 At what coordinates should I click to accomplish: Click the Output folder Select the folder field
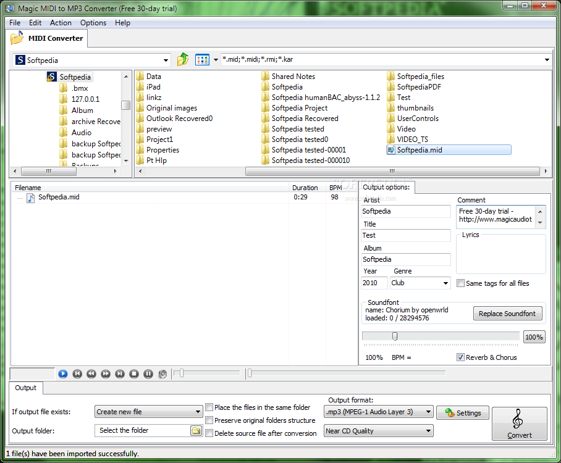(x=143, y=430)
